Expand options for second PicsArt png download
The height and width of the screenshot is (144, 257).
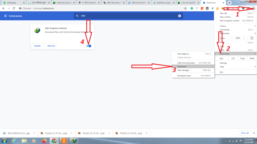[109, 133]
